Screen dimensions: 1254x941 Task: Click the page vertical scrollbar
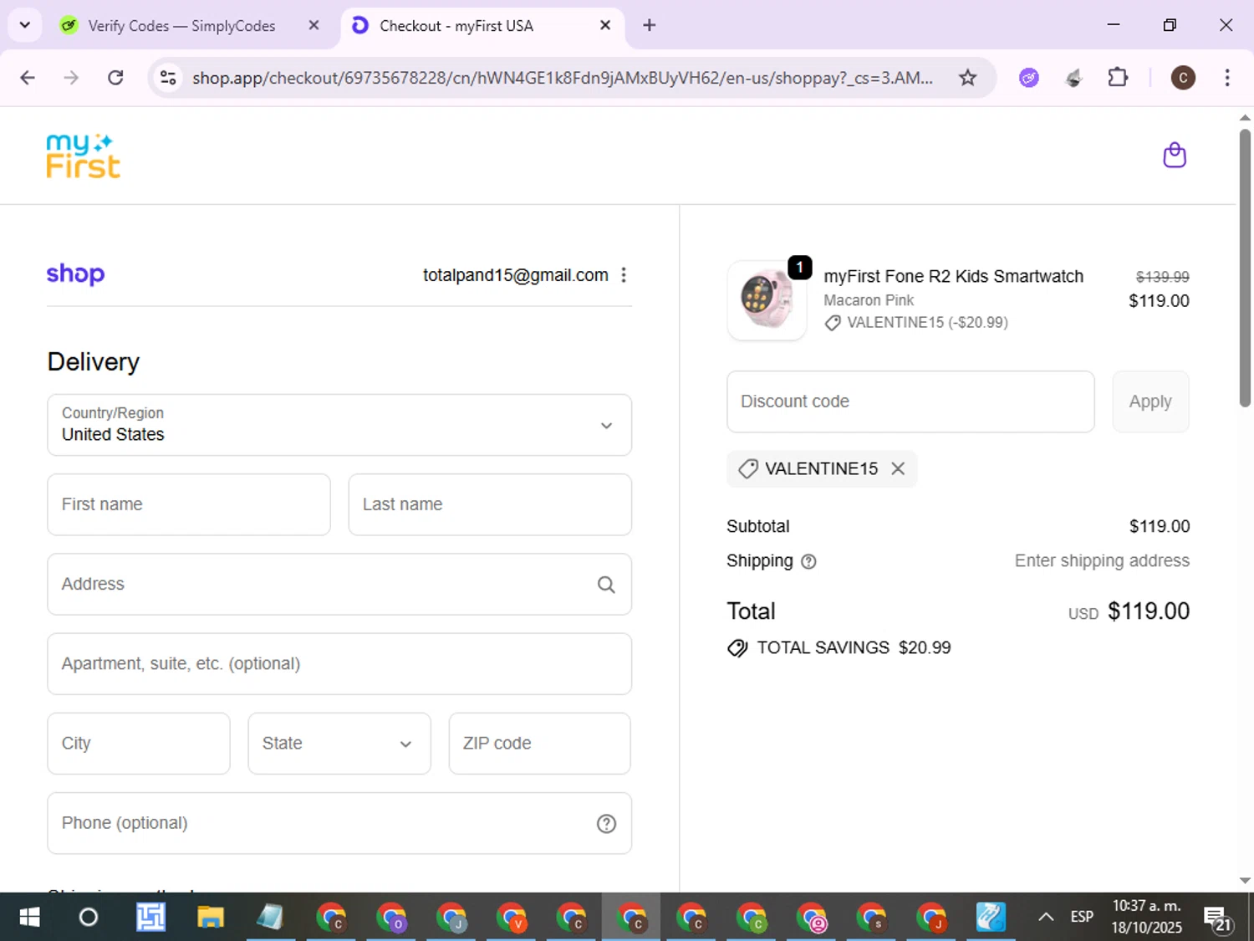click(1245, 268)
